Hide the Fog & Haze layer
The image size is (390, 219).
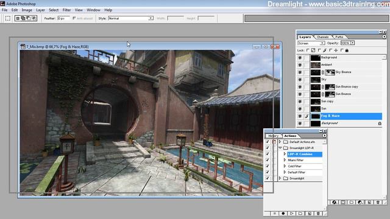tap(300, 116)
